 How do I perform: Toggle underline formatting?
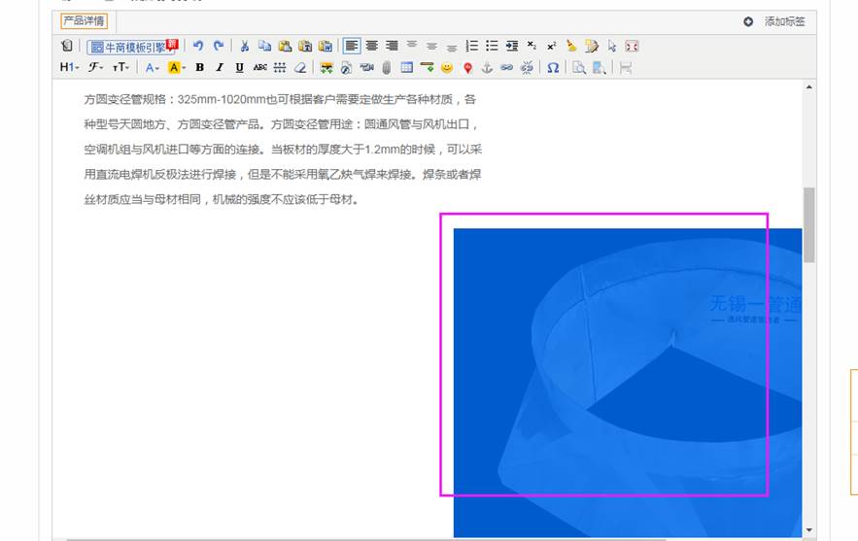240,67
